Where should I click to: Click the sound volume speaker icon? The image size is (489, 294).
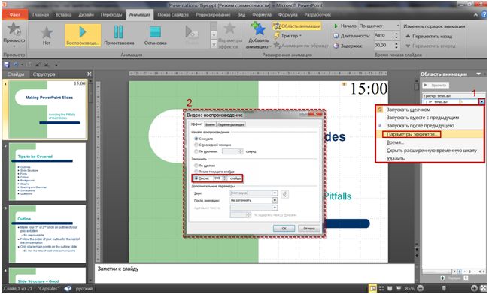(x=284, y=194)
